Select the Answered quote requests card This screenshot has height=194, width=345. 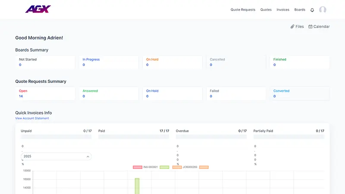[109, 94]
